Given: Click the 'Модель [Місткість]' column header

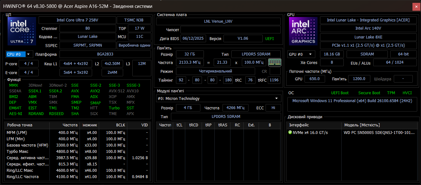Looking at the screenshot, I should click(x=380, y=125).
